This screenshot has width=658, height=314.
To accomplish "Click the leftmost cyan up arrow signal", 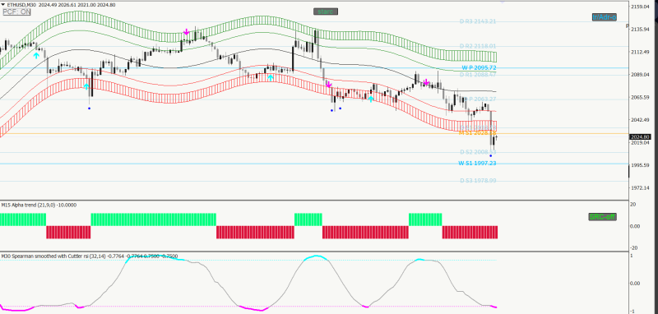I will click(36, 55).
